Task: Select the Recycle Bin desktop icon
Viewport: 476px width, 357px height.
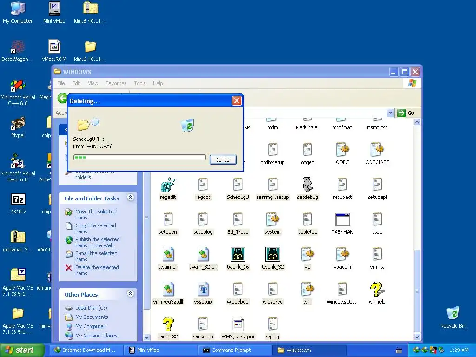Action: pyautogui.click(x=453, y=313)
